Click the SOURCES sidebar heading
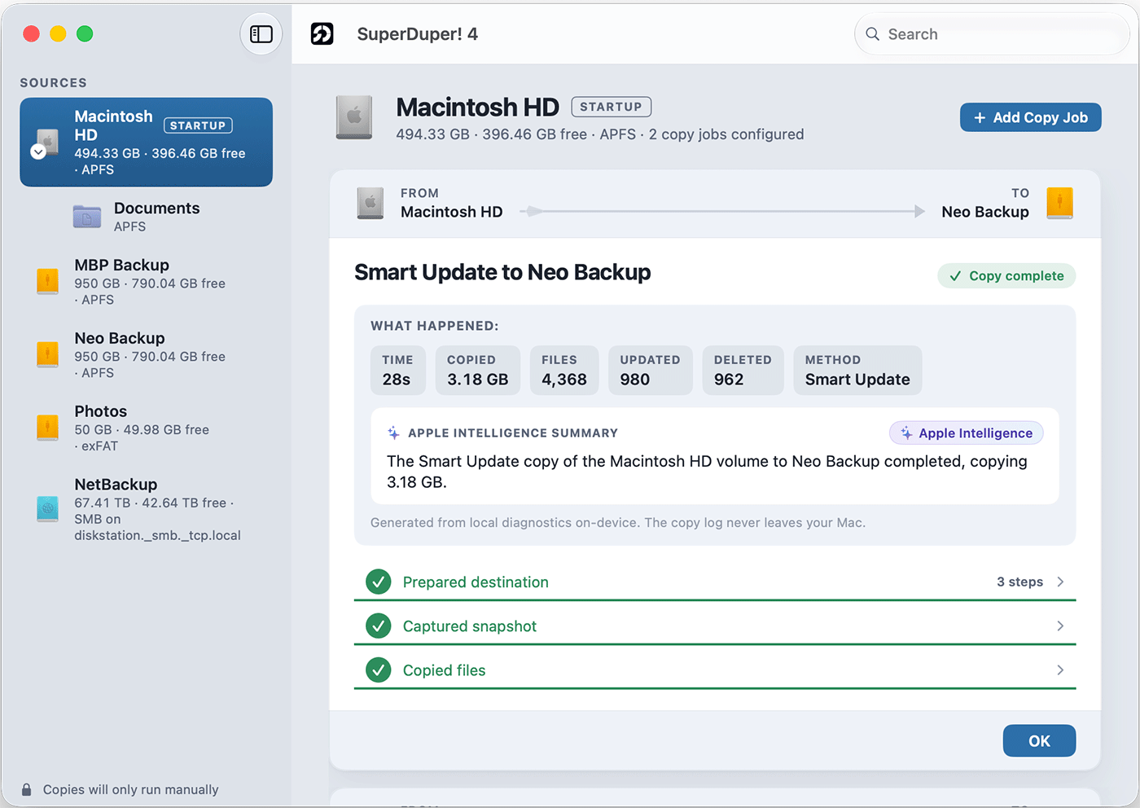Viewport: 1140px width, 808px height. 54,83
